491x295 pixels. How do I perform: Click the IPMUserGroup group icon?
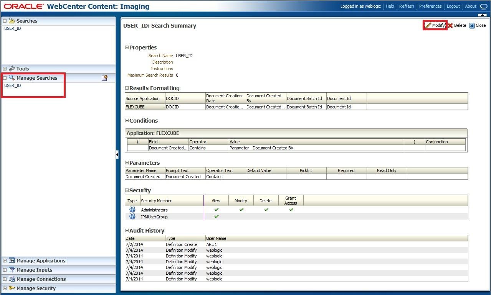(x=132, y=217)
